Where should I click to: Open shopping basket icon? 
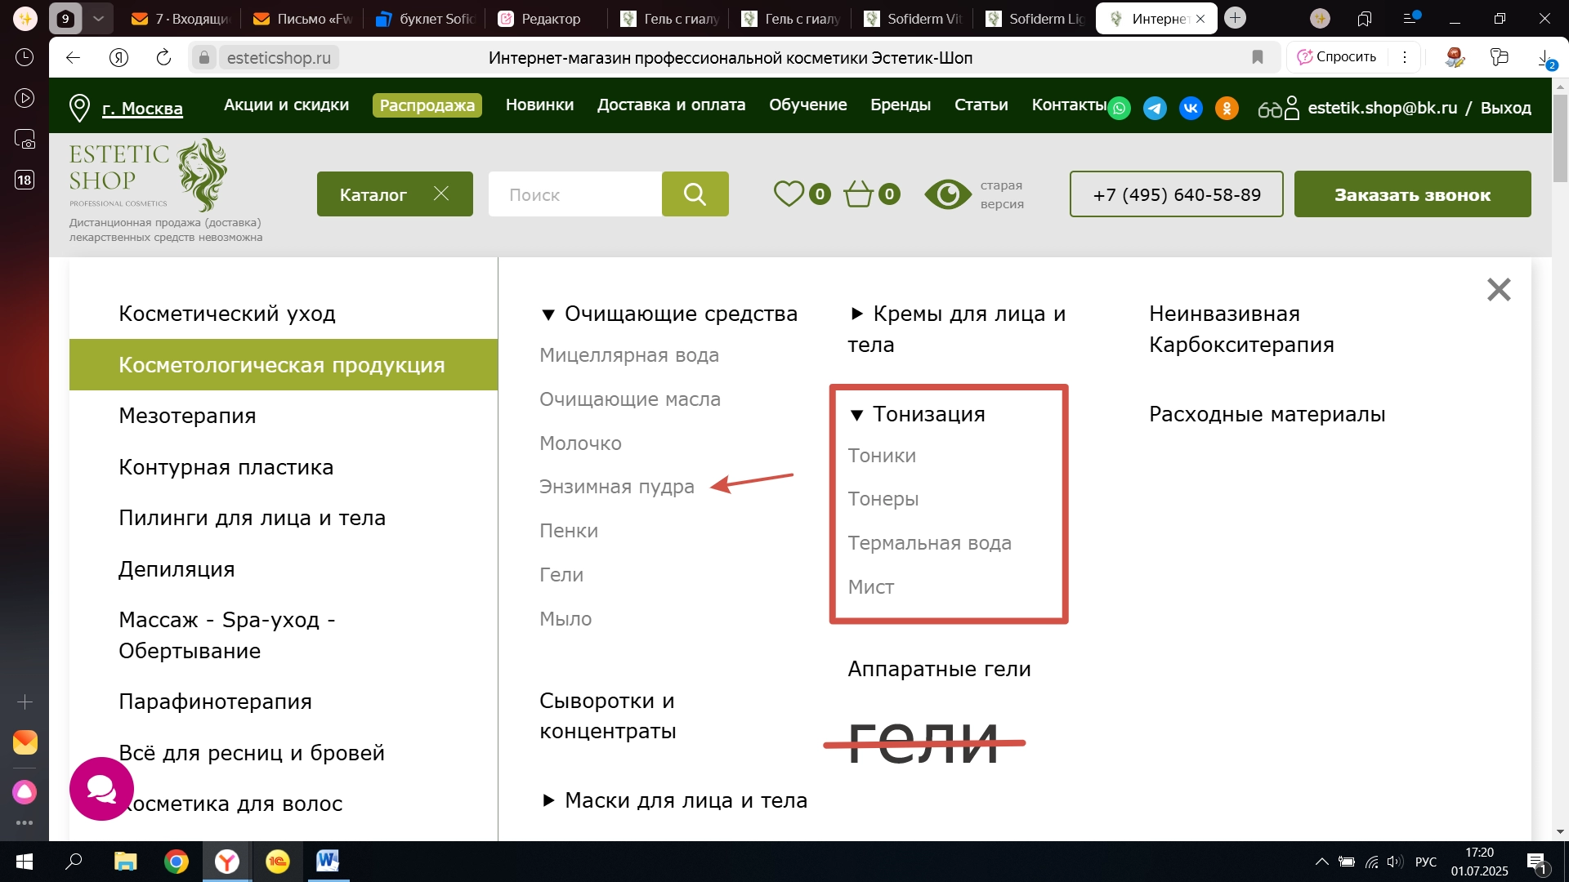(x=859, y=194)
